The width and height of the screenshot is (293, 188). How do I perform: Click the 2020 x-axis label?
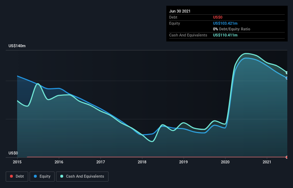click(225, 162)
